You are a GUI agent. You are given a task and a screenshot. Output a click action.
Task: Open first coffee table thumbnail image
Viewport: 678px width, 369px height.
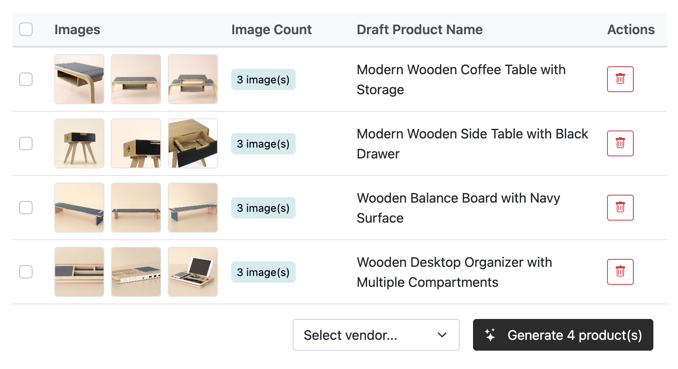coord(79,79)
